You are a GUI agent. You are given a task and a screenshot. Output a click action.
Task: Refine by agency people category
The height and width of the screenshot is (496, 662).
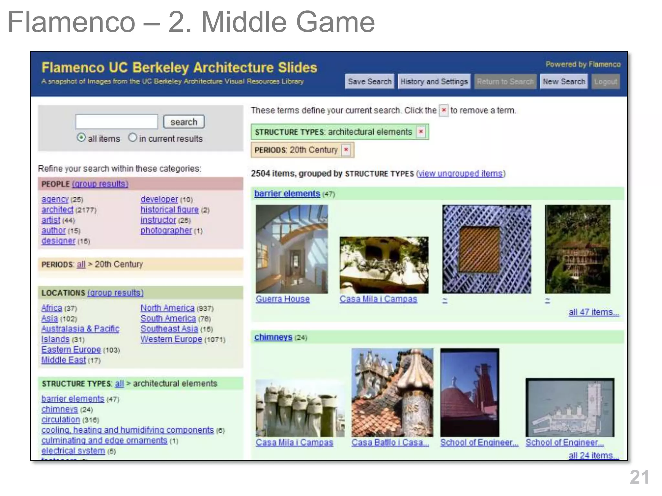[55, 199]
